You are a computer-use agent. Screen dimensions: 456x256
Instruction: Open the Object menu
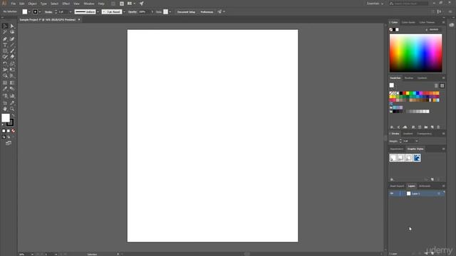[x=32, y=4]
